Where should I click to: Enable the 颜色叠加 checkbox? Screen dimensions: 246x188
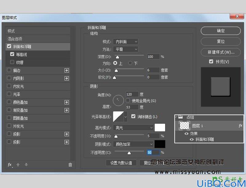tap(9, 102)
